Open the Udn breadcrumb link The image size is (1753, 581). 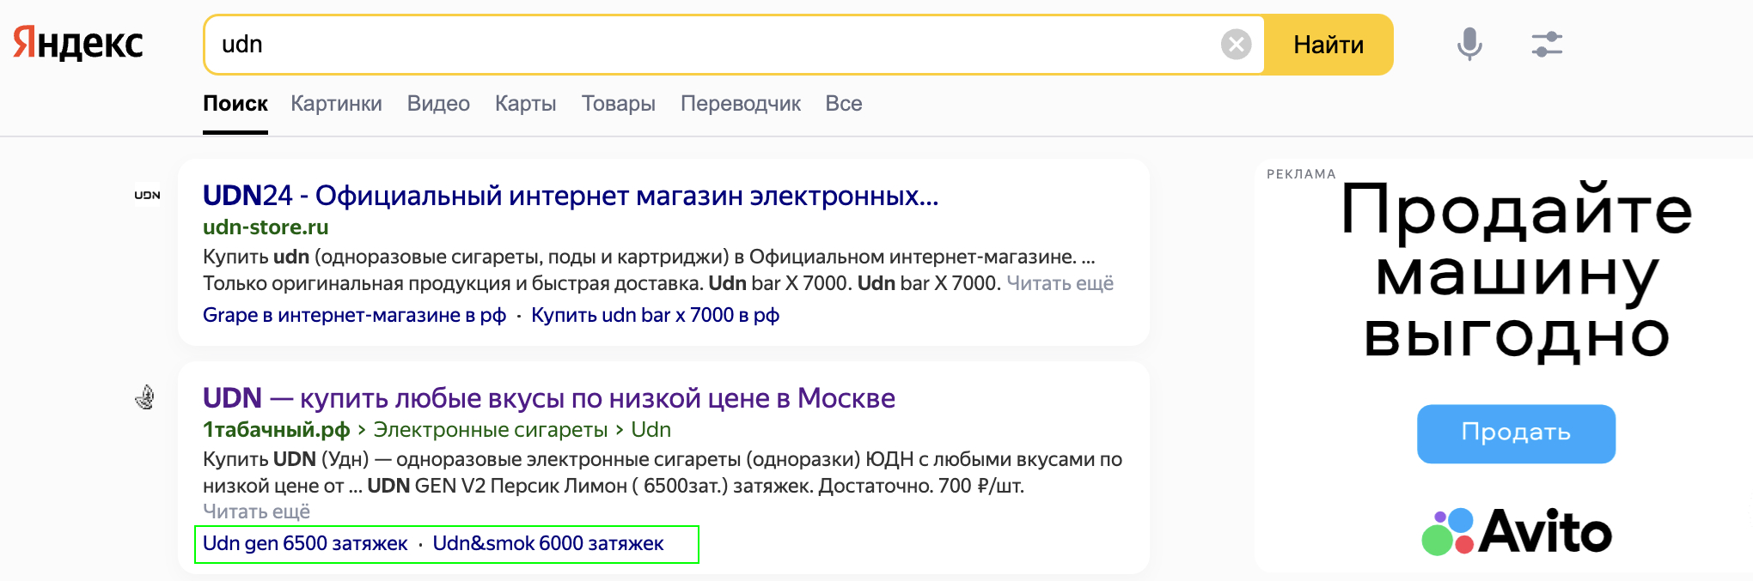(x=651, y=429)
